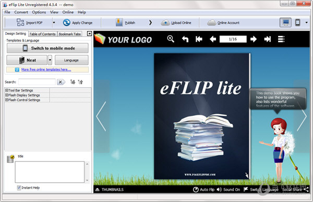
Task: Switch to the Design Setting tab
Action: (16, 34)
